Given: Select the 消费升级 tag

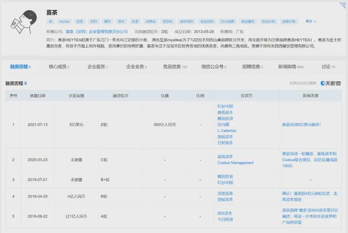Looking at the screenshot, I should [289, 21].
